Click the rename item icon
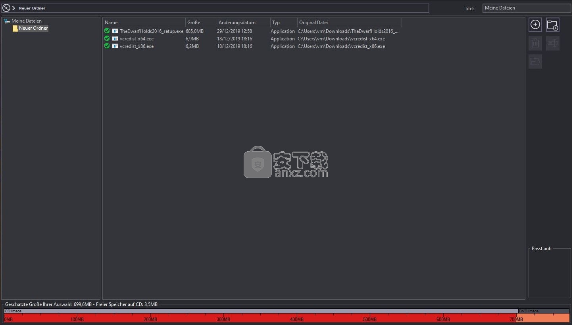The image size is (573, 325). tap(553, 43)
